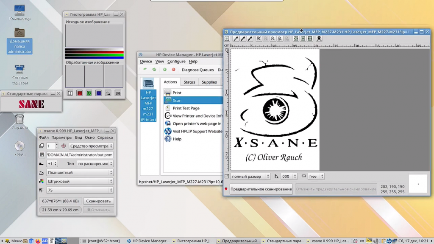Click the Сканировать button
Screen dimensions: 434x244
tap(98, 201)
